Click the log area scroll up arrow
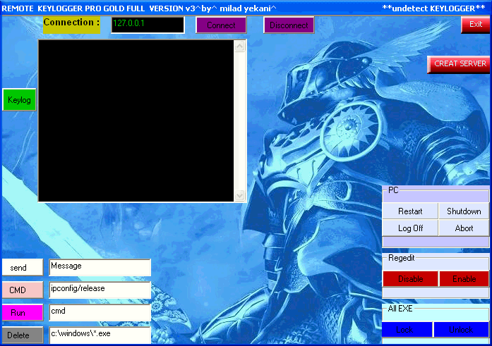This screenshot has height=346, width=492. [239, 47]
